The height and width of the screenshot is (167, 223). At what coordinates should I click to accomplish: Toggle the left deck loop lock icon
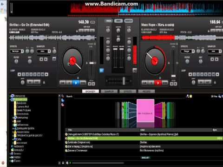point(44,83)
